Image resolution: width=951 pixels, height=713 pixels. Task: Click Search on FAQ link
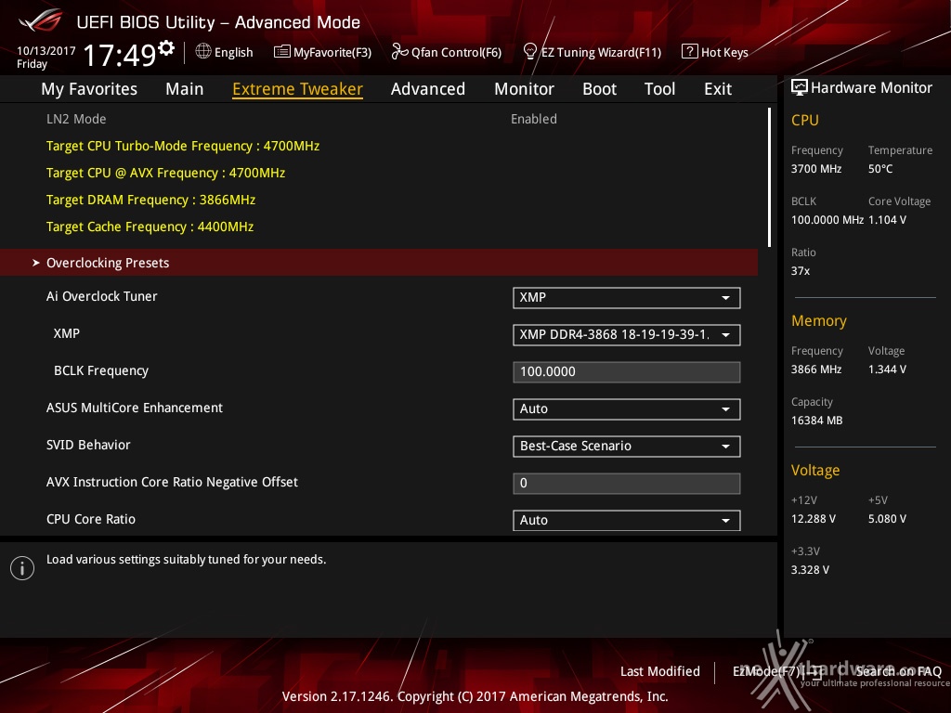(x=898, y=671)
